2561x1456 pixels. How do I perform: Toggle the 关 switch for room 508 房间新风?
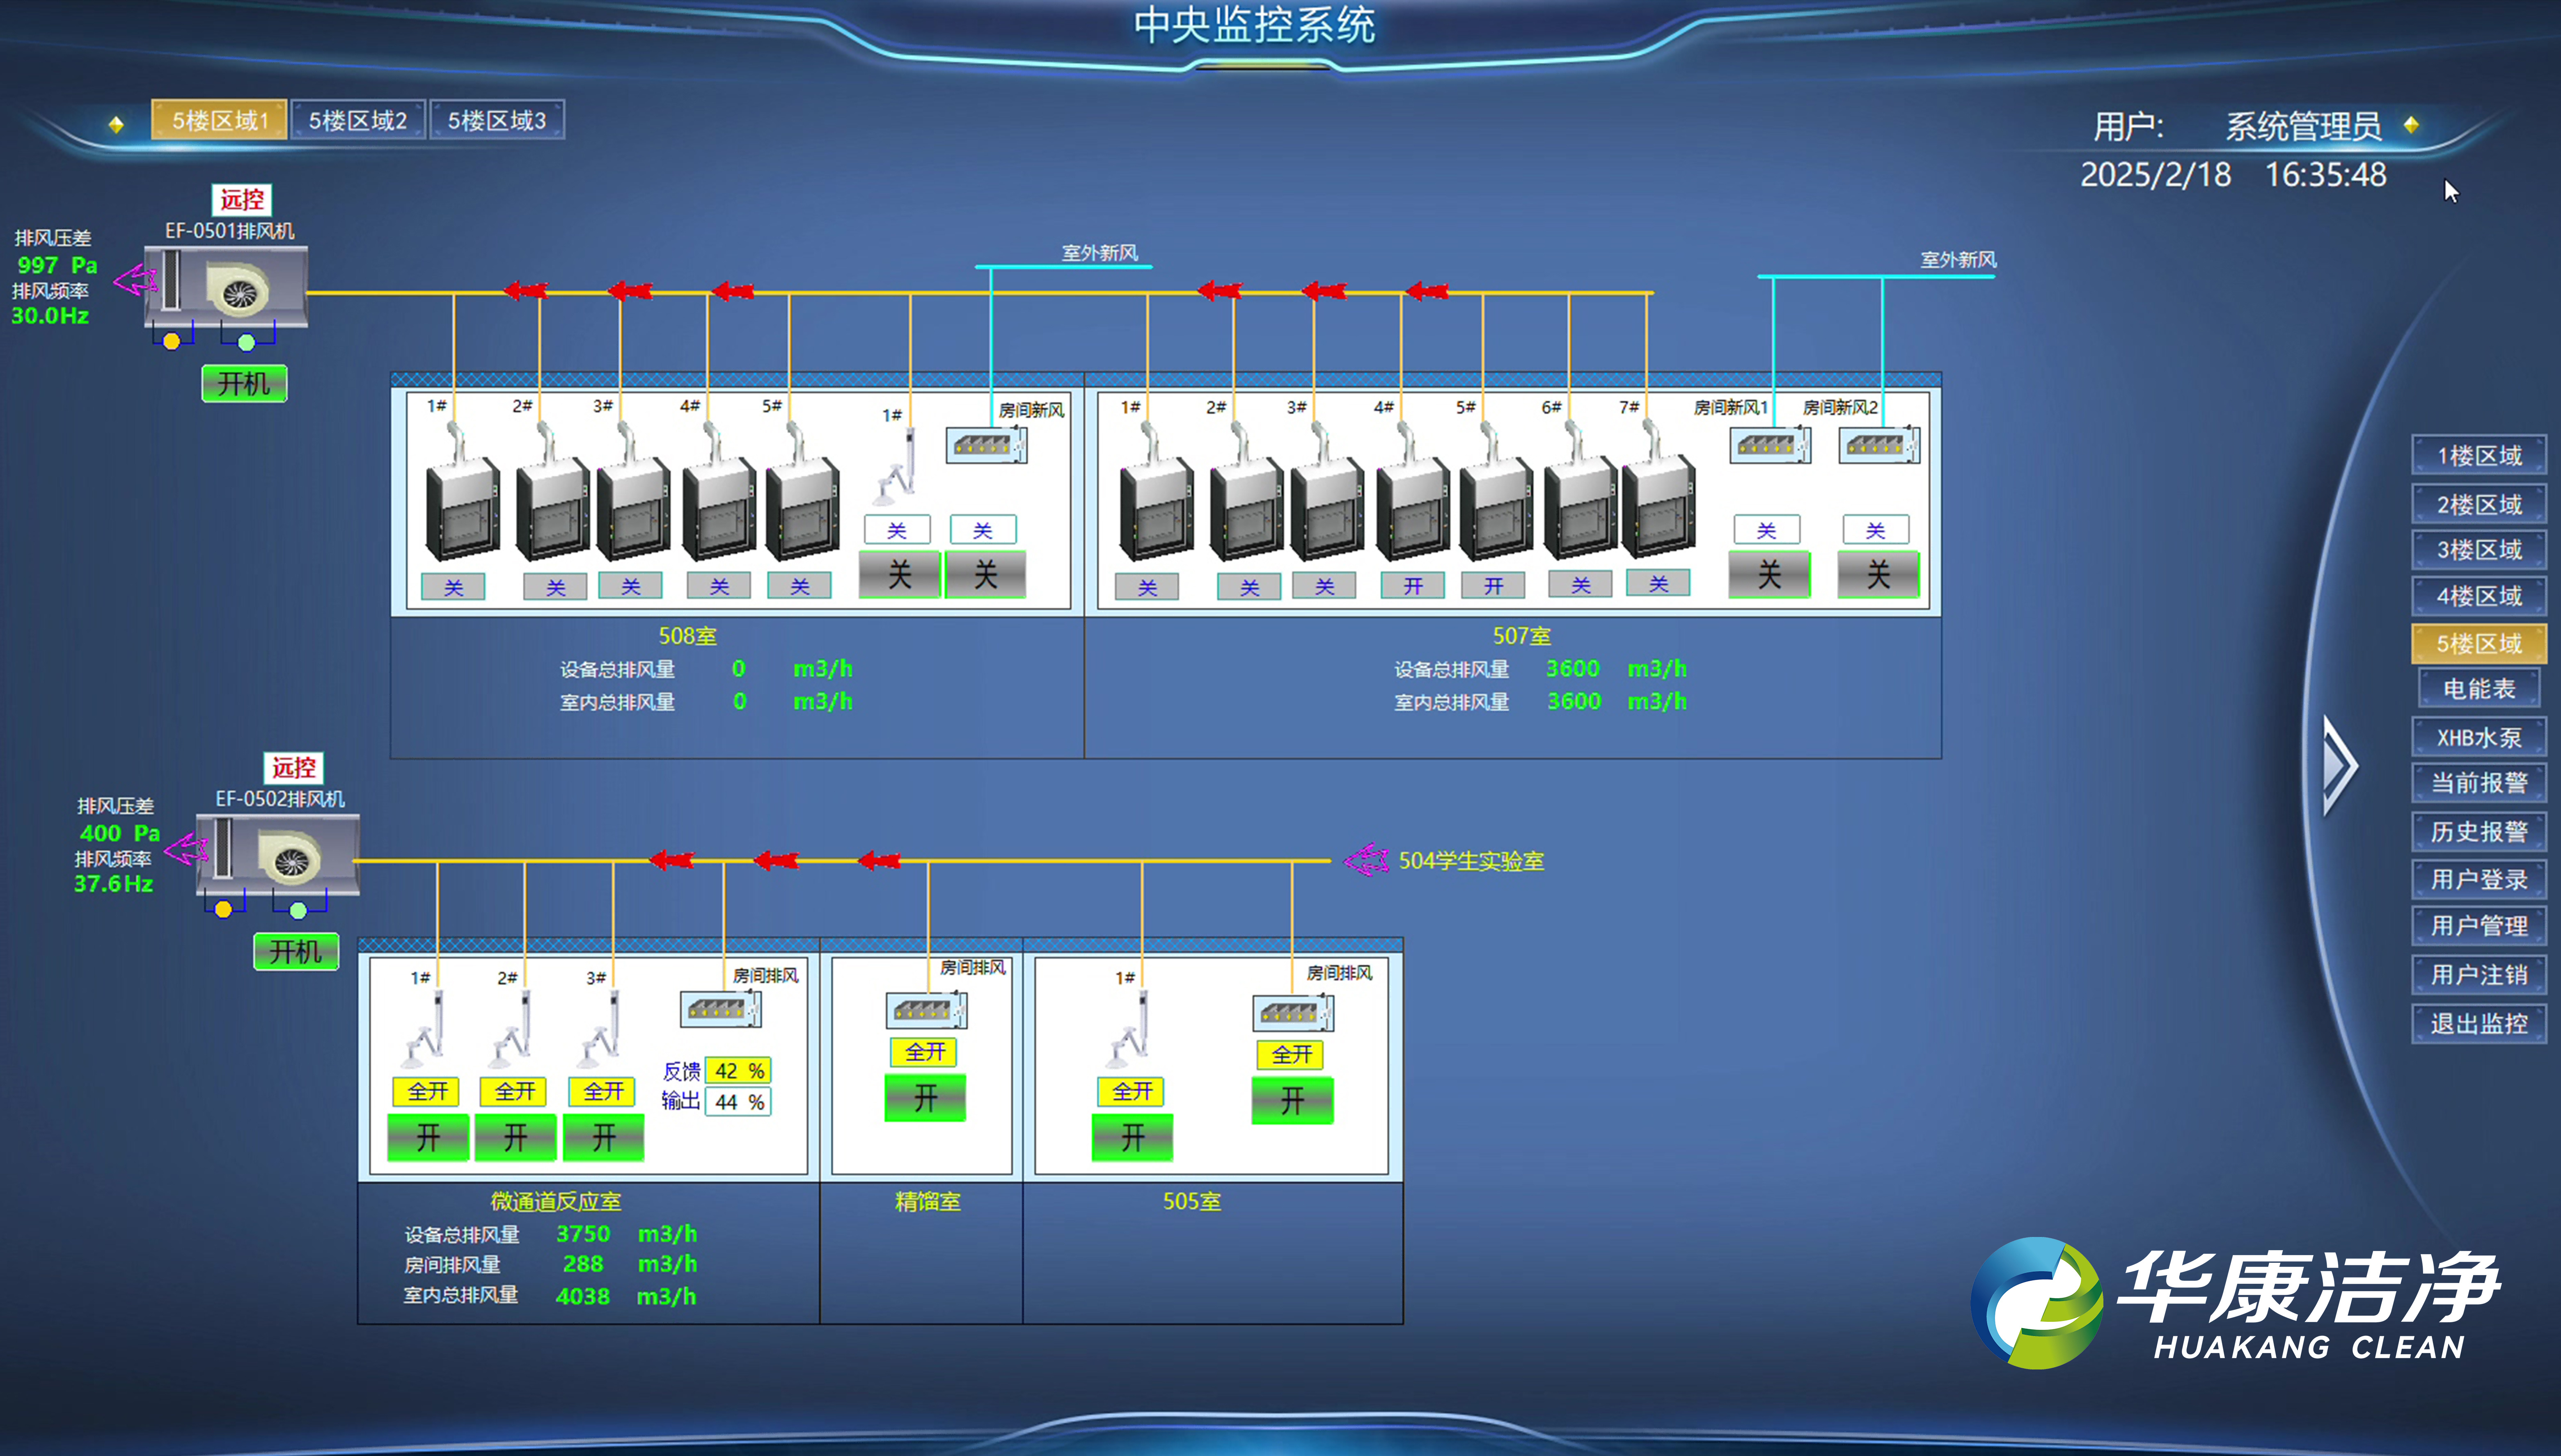click(x=985, y=574)
